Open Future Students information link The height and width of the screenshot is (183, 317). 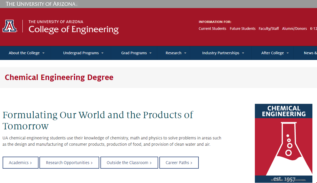(242, 29)
